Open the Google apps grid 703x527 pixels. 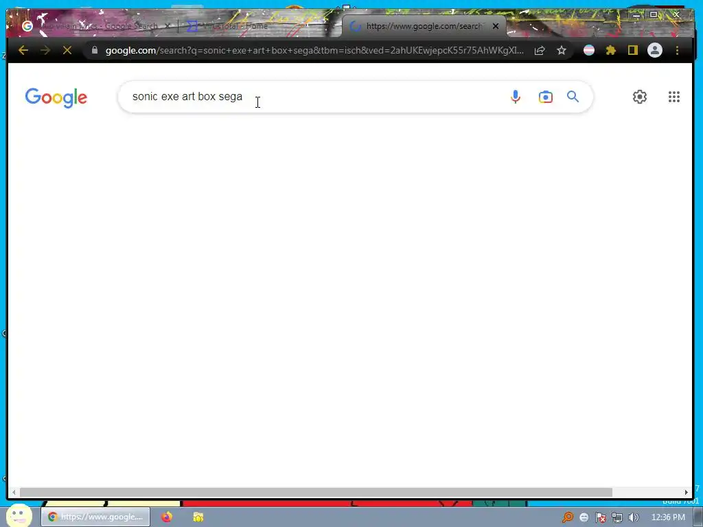(x=674, y=97)
